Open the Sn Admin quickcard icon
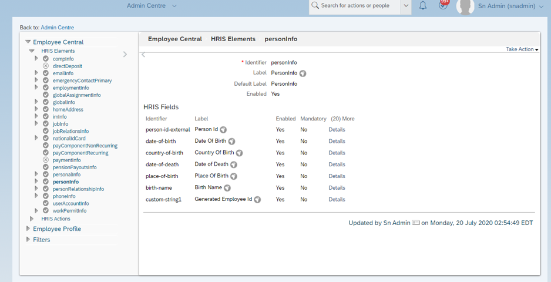Screen dimensions: 551x282 pos(416,223)
